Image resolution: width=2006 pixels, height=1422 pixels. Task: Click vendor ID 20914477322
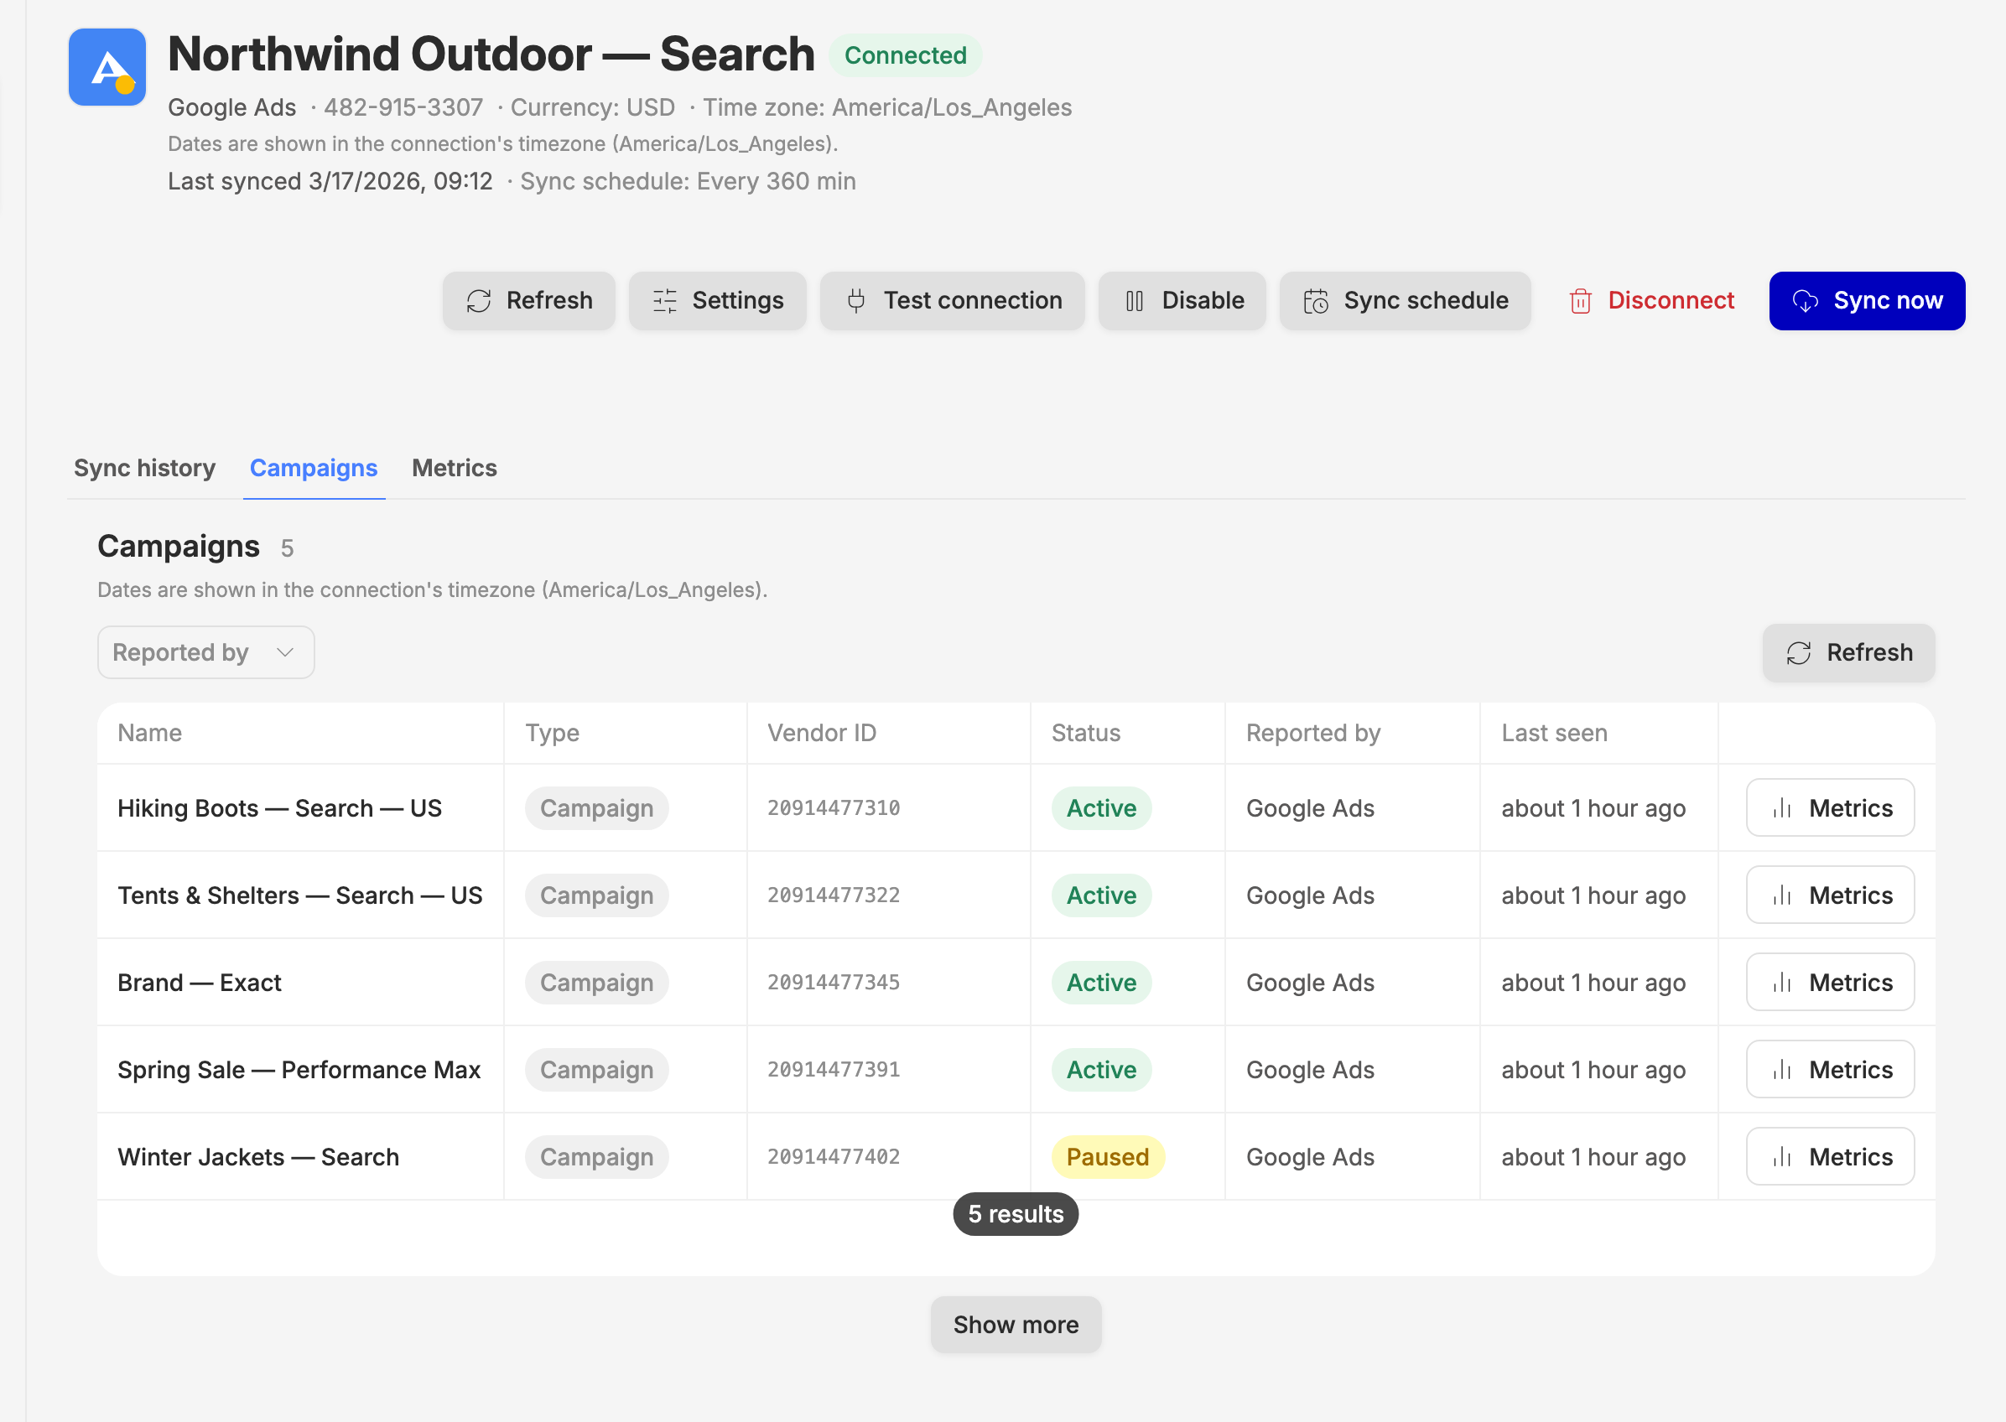click(x=834, y=895)
